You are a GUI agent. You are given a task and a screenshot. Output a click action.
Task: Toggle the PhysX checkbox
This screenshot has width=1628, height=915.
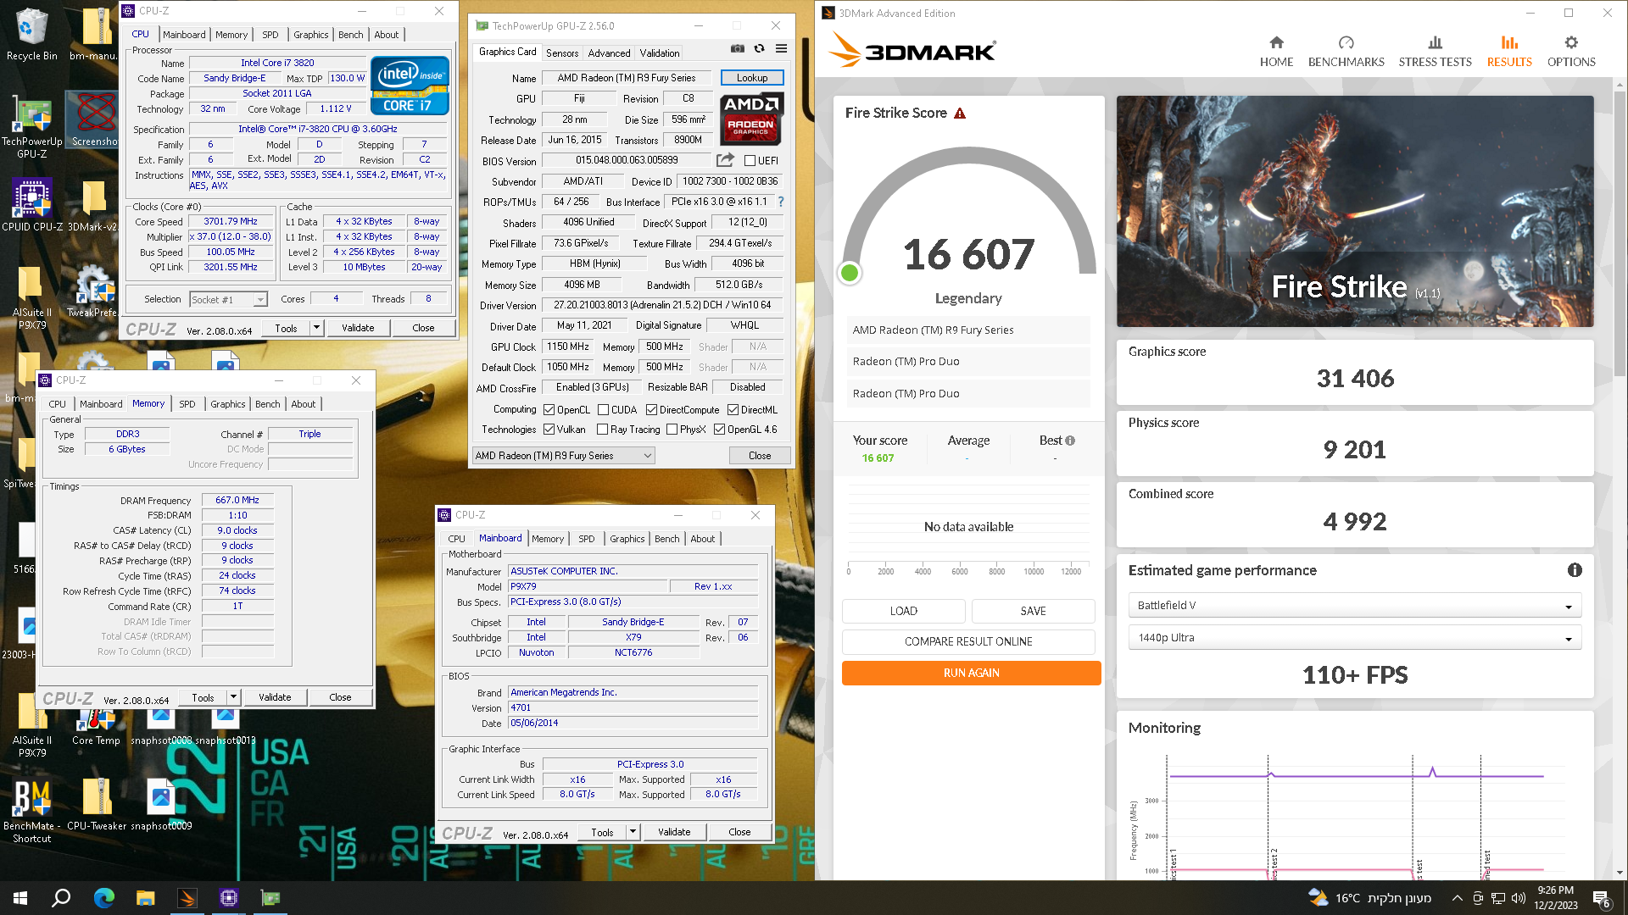pos(672,430)
